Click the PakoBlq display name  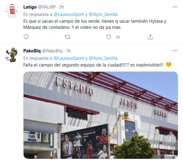pos(32,51)
